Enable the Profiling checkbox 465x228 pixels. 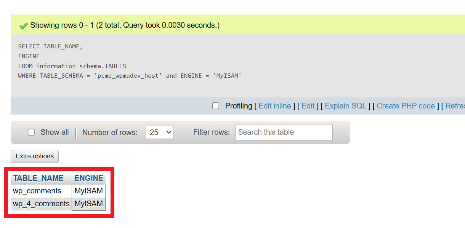pyautogui.click(x=216, y=106)
